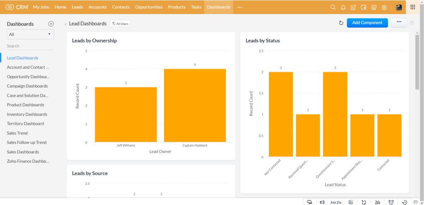Open the chart insights icon in bottom bar
This screenshot has height=205, width=424.
351,202
